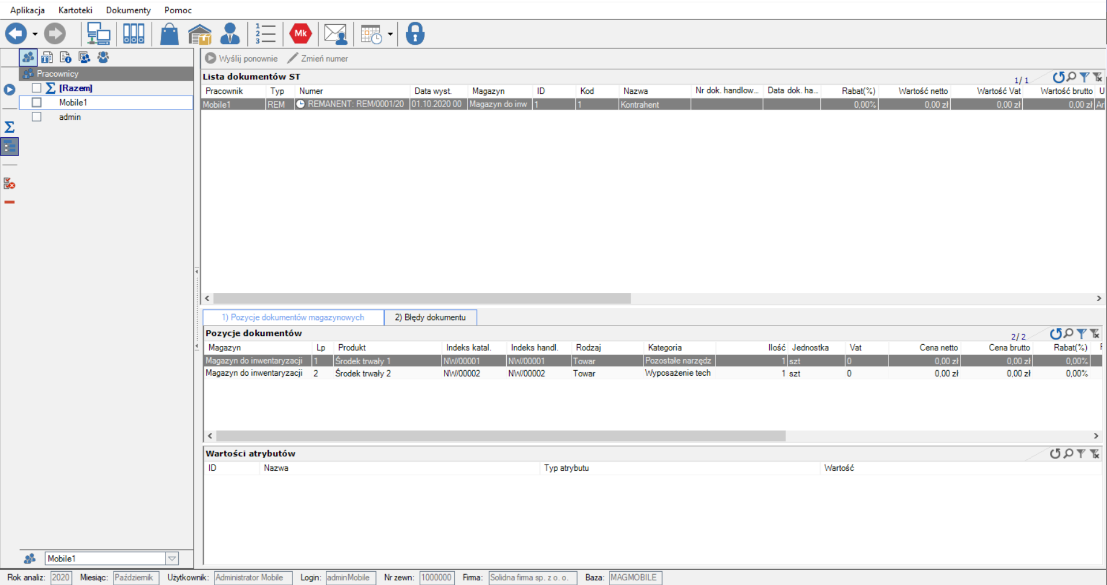
Task: Open the warehouse with boxes icon
Action: pyautogui.click(x=200, y=34)
